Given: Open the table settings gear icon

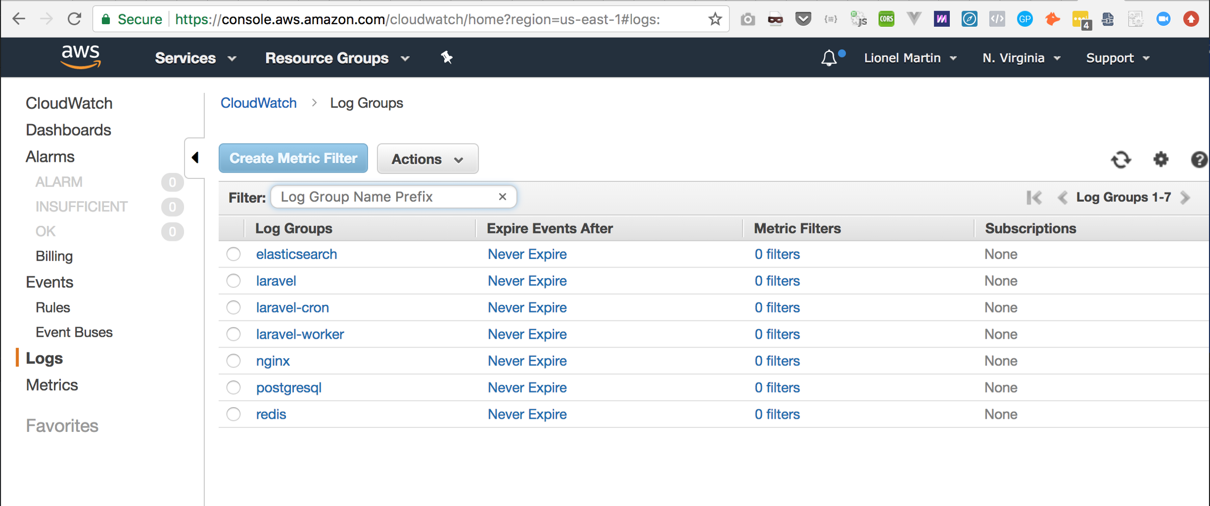Looking at the screenshot, I should point(1161,159).
